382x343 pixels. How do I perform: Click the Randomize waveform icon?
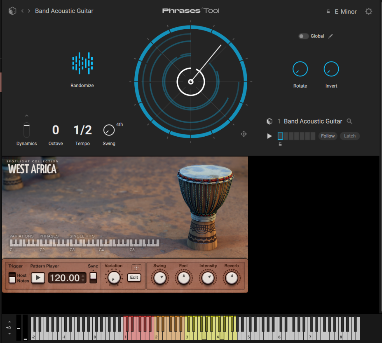click(82, 63)
